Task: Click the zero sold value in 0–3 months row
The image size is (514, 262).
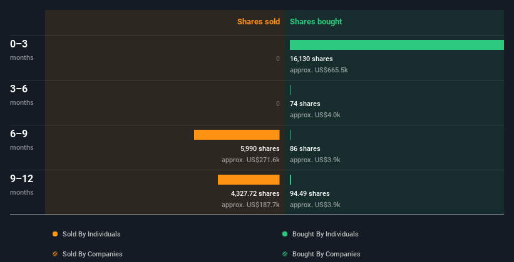Action: (x=278, y=59)
